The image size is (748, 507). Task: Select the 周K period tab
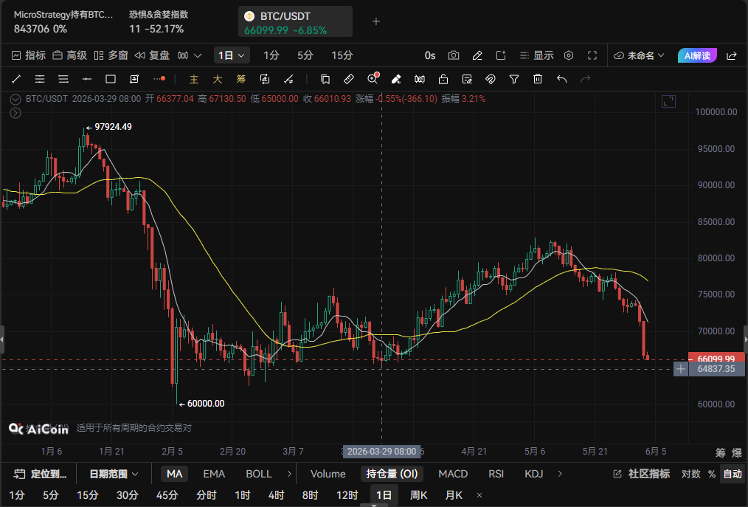click(418, 495)
